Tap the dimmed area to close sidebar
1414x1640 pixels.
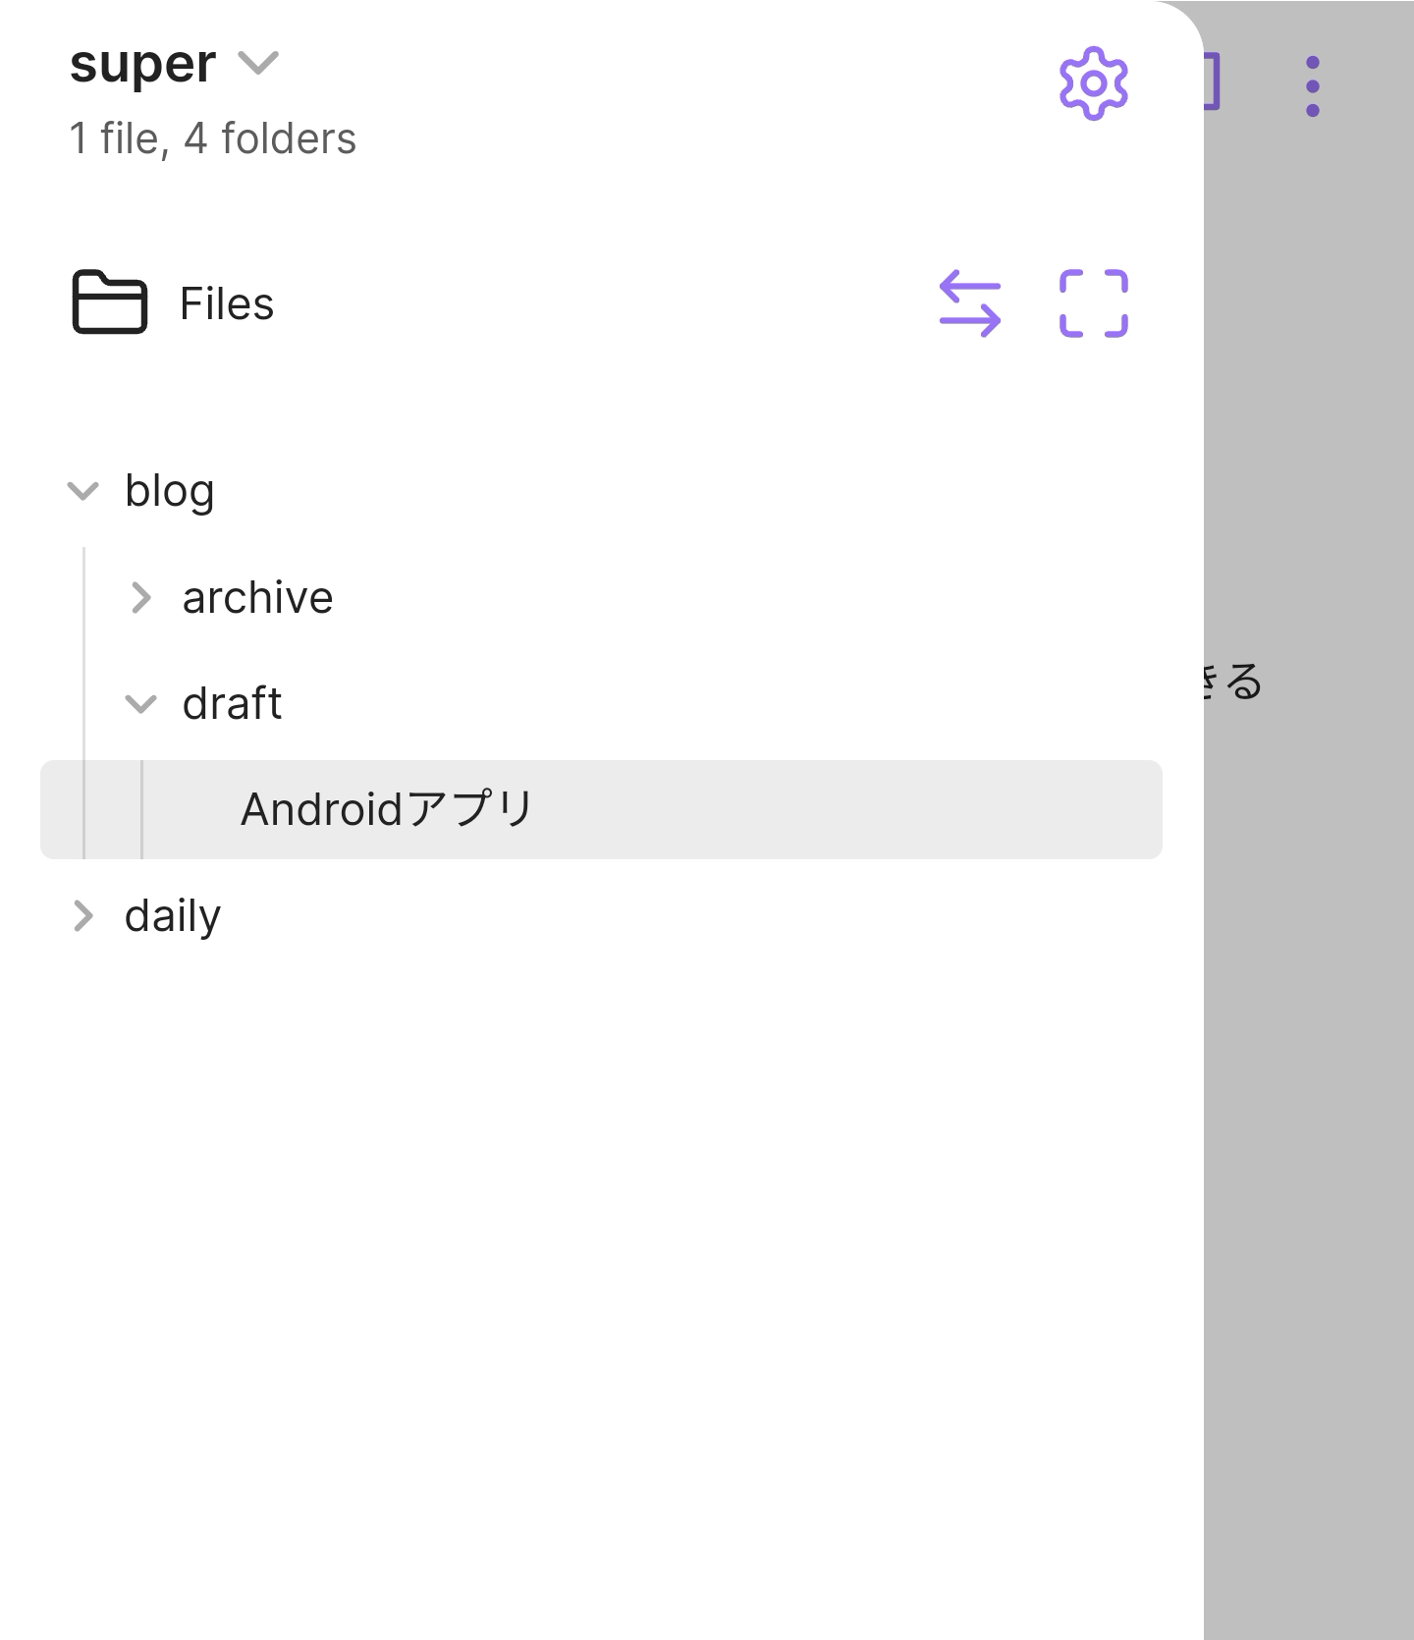click(x=1308, y=1080)
